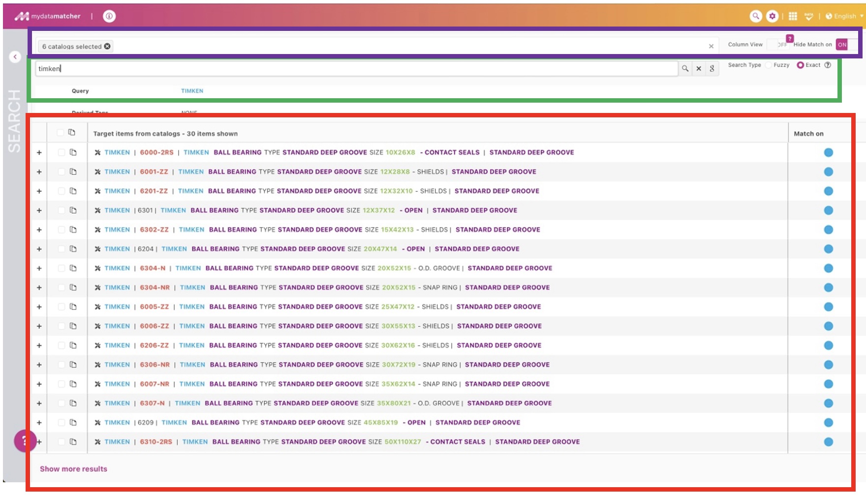Click part number 6007-NR
The height and width of the screenshot is (497, 866).
[155, 384]
